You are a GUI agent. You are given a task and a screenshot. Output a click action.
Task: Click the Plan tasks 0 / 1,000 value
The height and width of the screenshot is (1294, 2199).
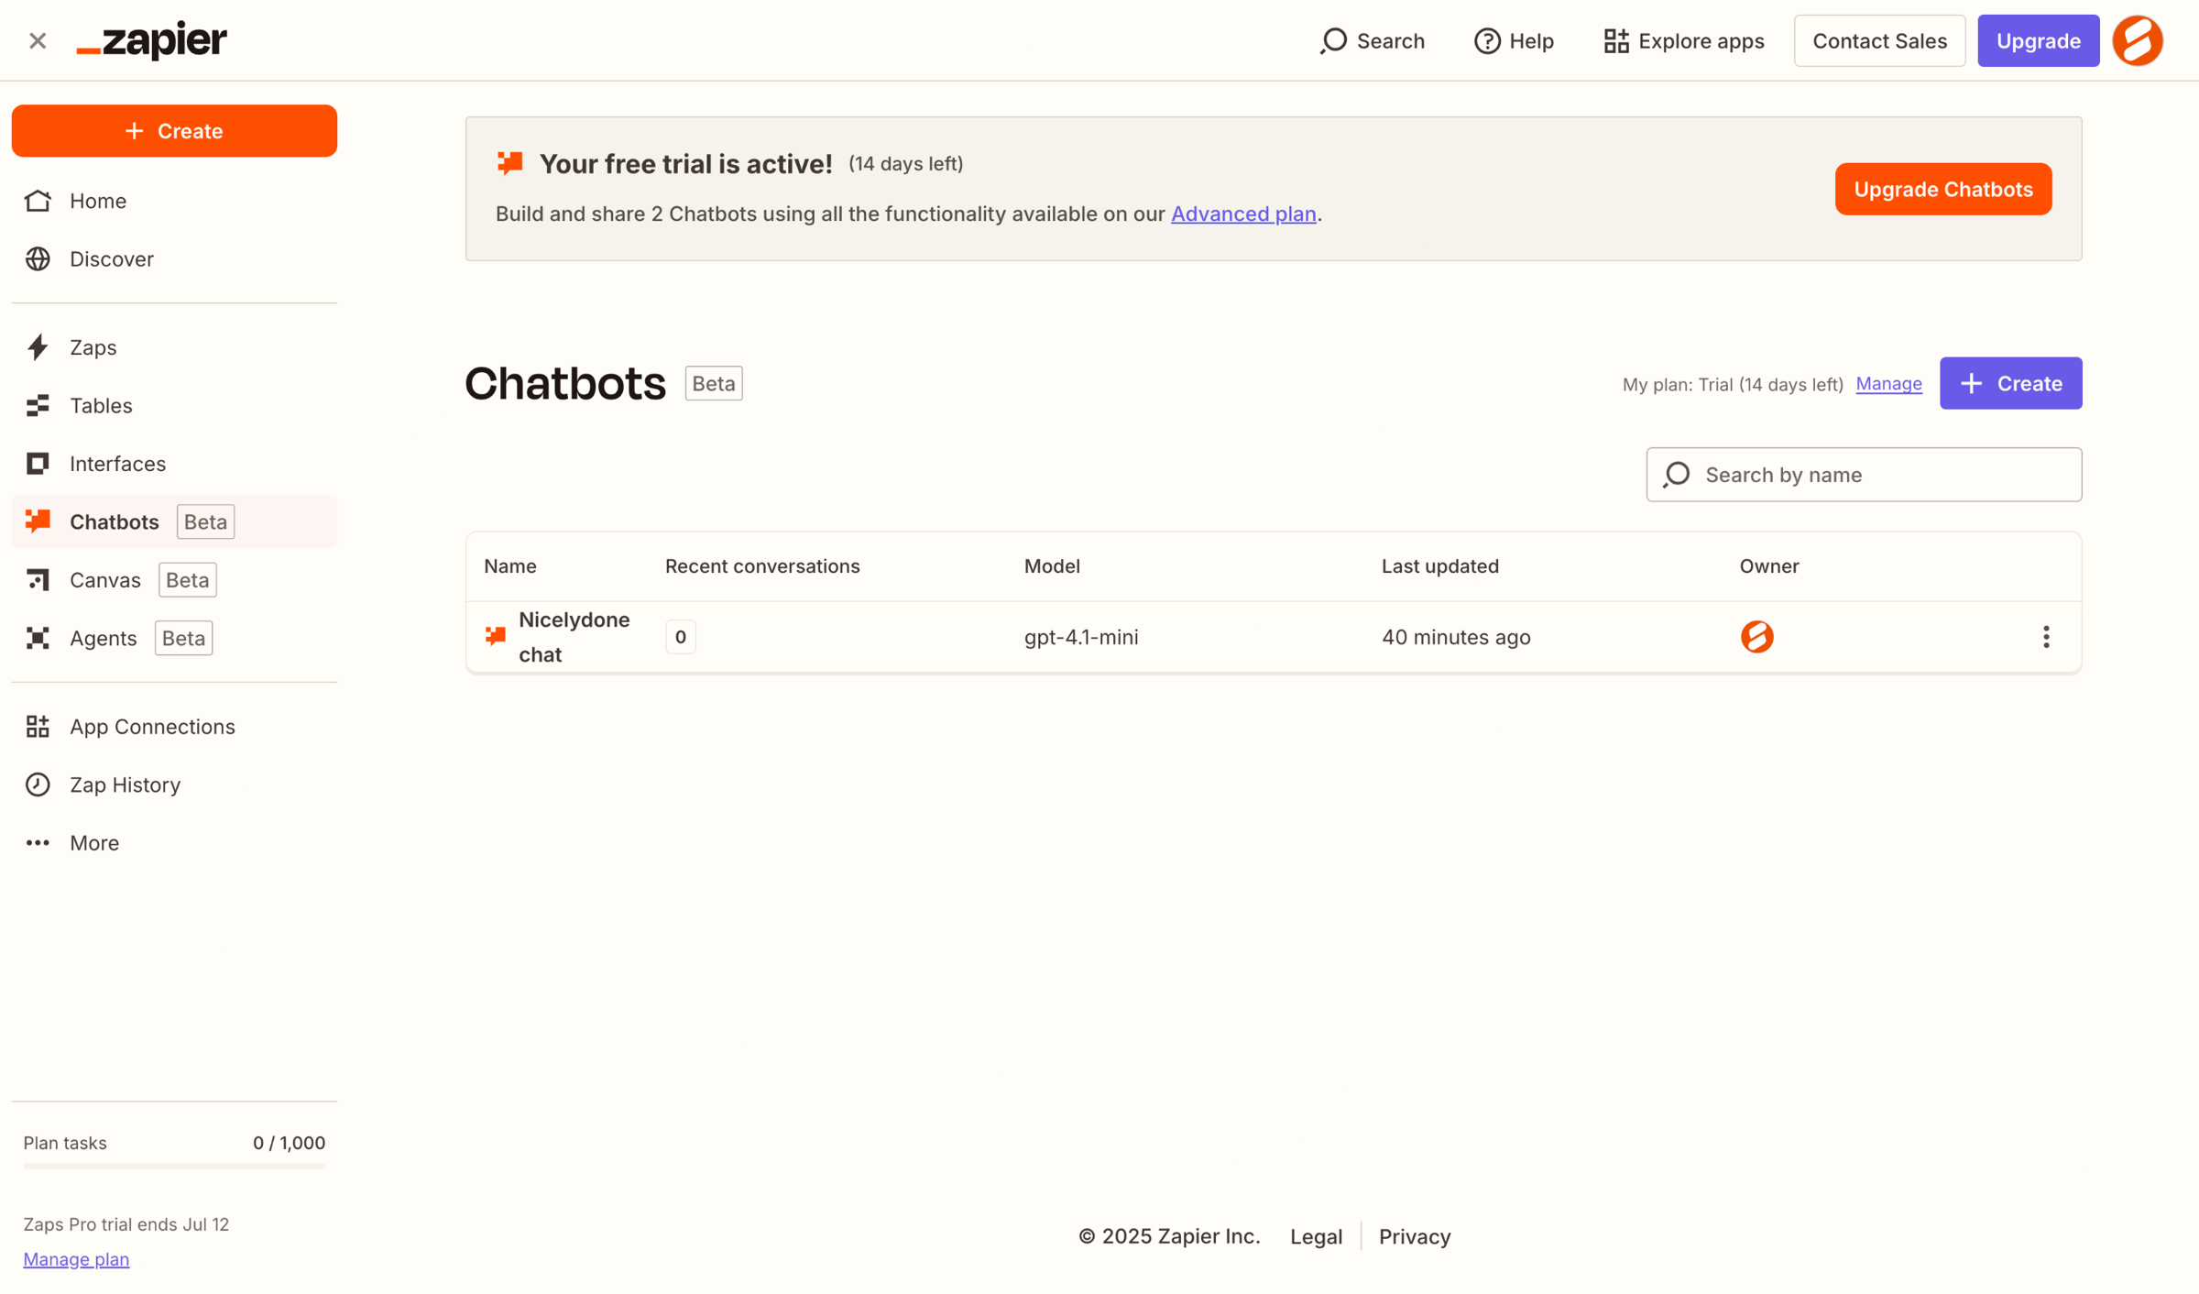(x=289, y=1143)
